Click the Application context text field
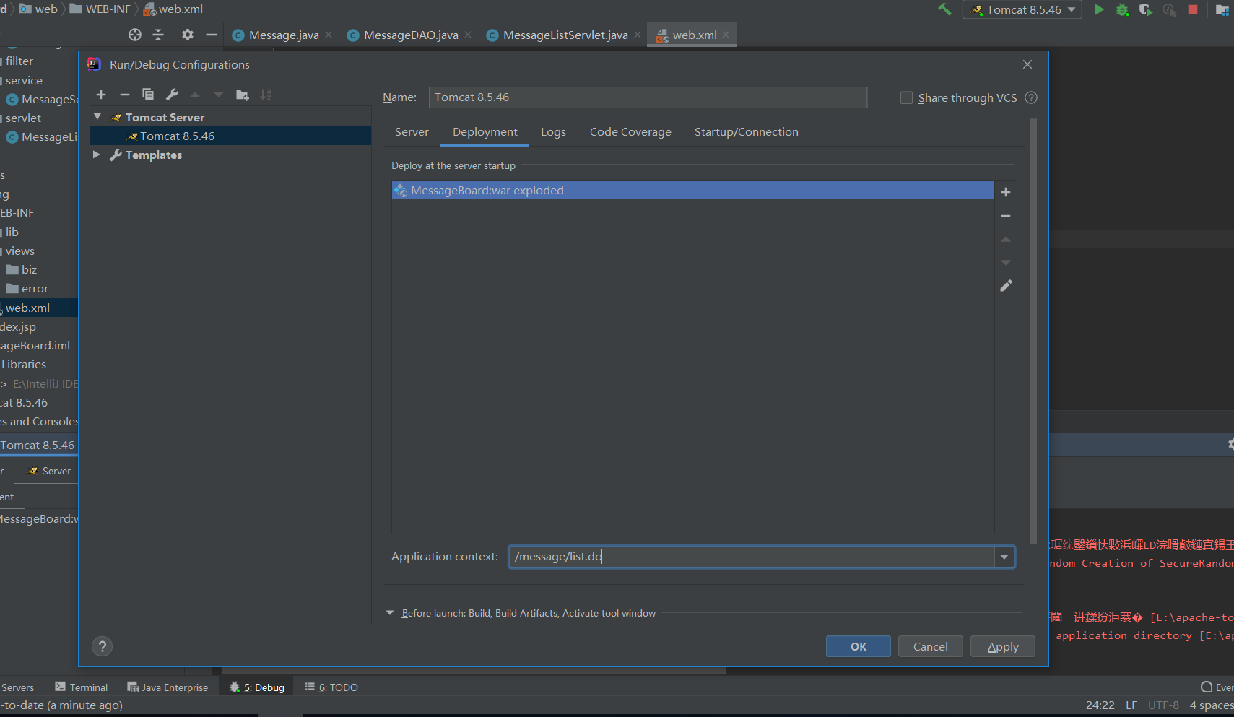This screenshot has height=717, width=1234. [752, 557]
